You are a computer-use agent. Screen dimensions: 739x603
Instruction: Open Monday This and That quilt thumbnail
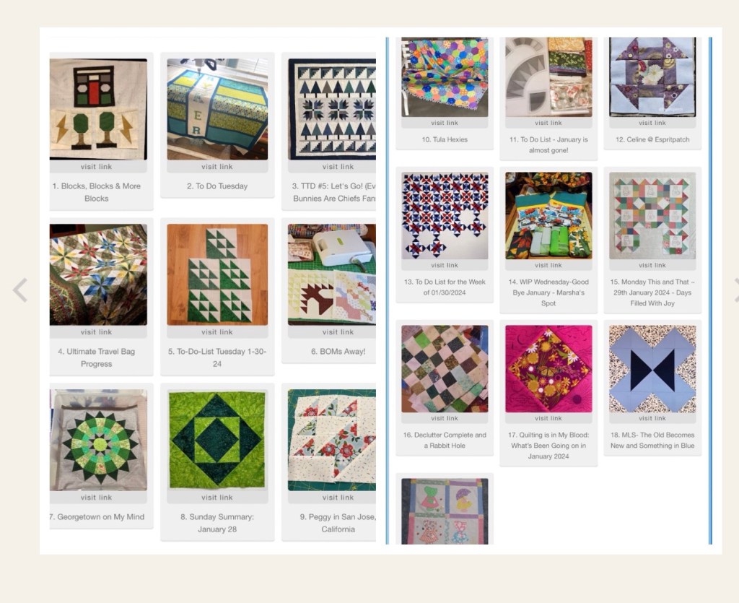coord(652,215)
